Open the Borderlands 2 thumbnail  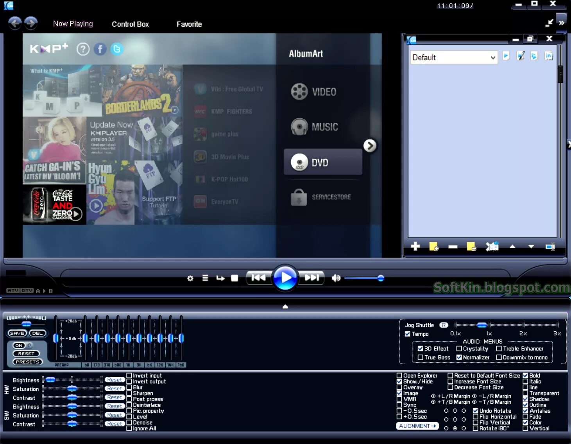tap(142, 90)
